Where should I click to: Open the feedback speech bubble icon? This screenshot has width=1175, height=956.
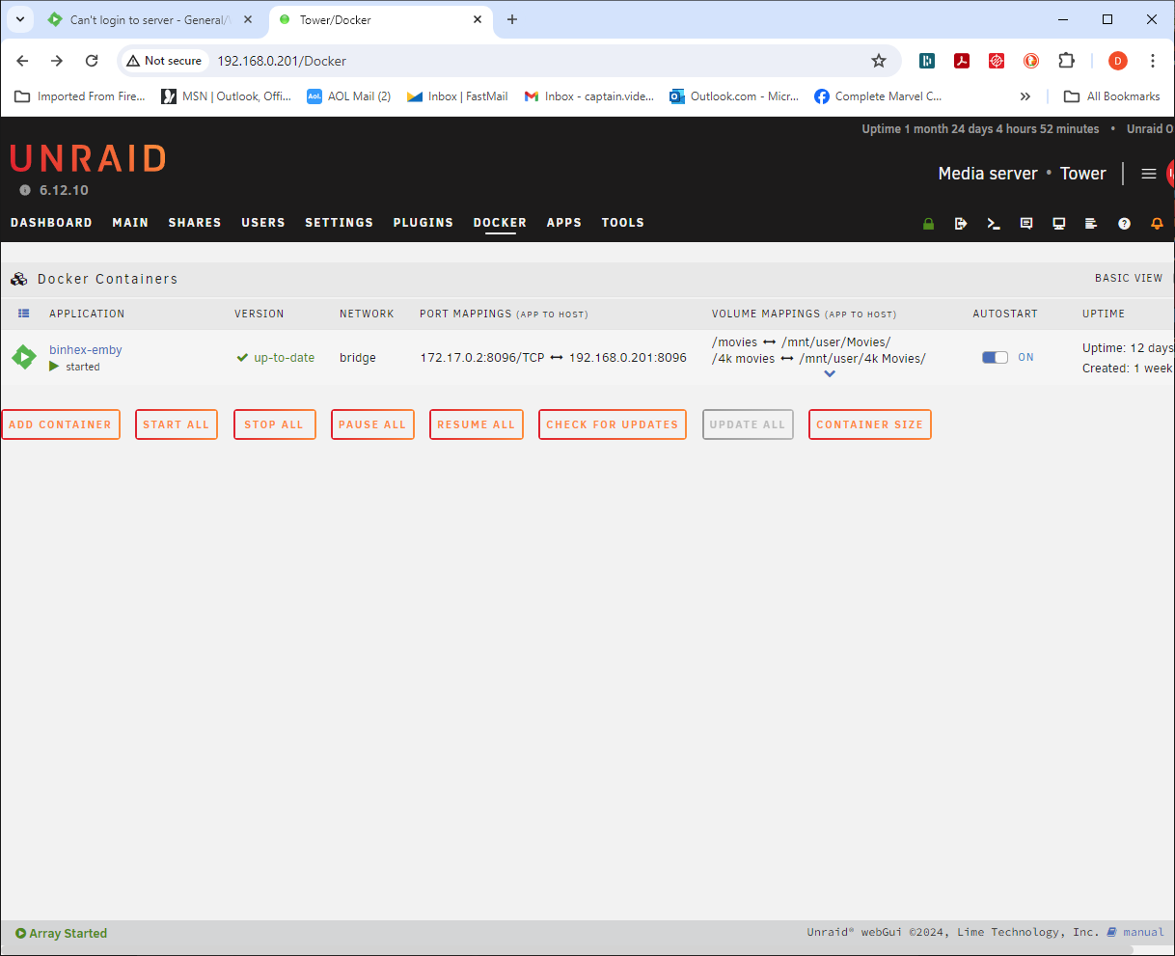pyautogui.click(x=1026, y=224)
